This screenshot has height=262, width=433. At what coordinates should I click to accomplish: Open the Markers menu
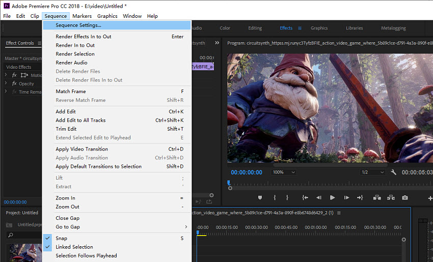pyautogui.click(x=82, y=16)
